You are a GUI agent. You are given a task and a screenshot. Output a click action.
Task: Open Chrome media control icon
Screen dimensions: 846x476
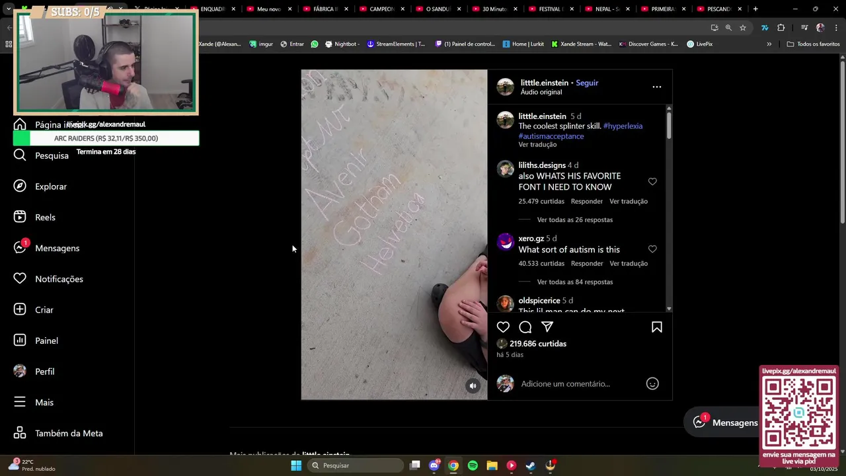[x=804, y=28]
